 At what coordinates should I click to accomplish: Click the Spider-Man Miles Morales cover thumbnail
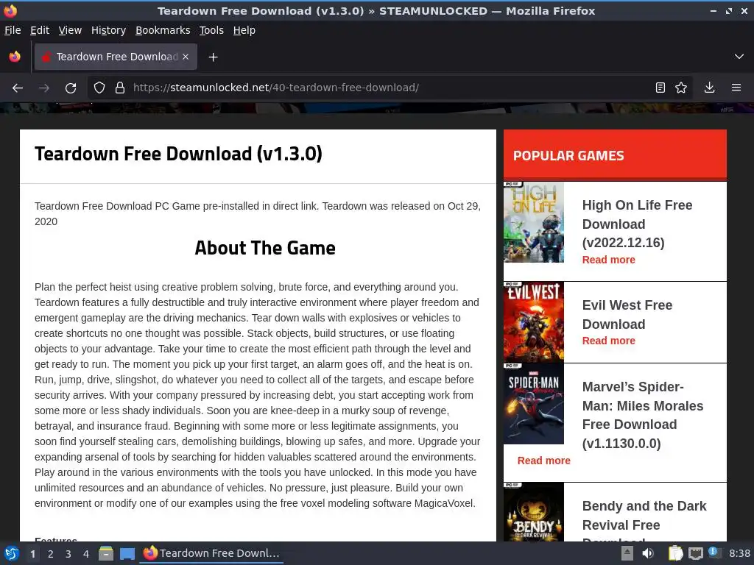click(533, 404)
